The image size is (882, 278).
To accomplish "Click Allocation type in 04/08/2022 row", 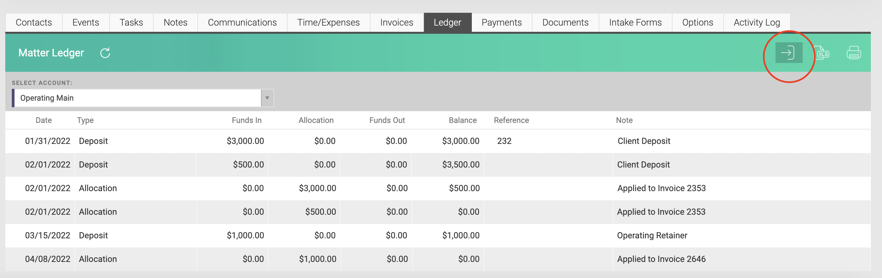I will pos(98,259).
